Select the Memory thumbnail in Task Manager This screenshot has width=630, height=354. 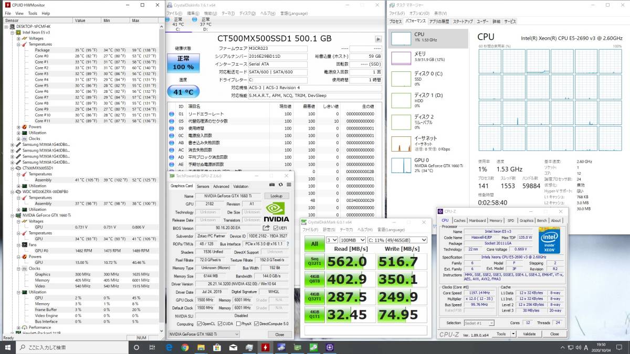click(402, 57)
